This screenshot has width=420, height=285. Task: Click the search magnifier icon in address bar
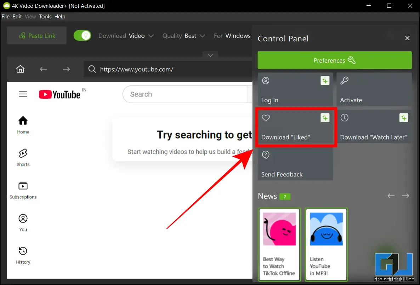pyautogui.click(x=92, y=69)
